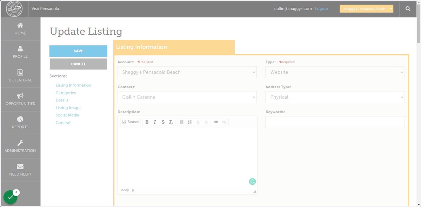The width and height of the screenshot is (421, 207).
Task: Insert a numbered list in editor
Action: (x=181, y=122)
